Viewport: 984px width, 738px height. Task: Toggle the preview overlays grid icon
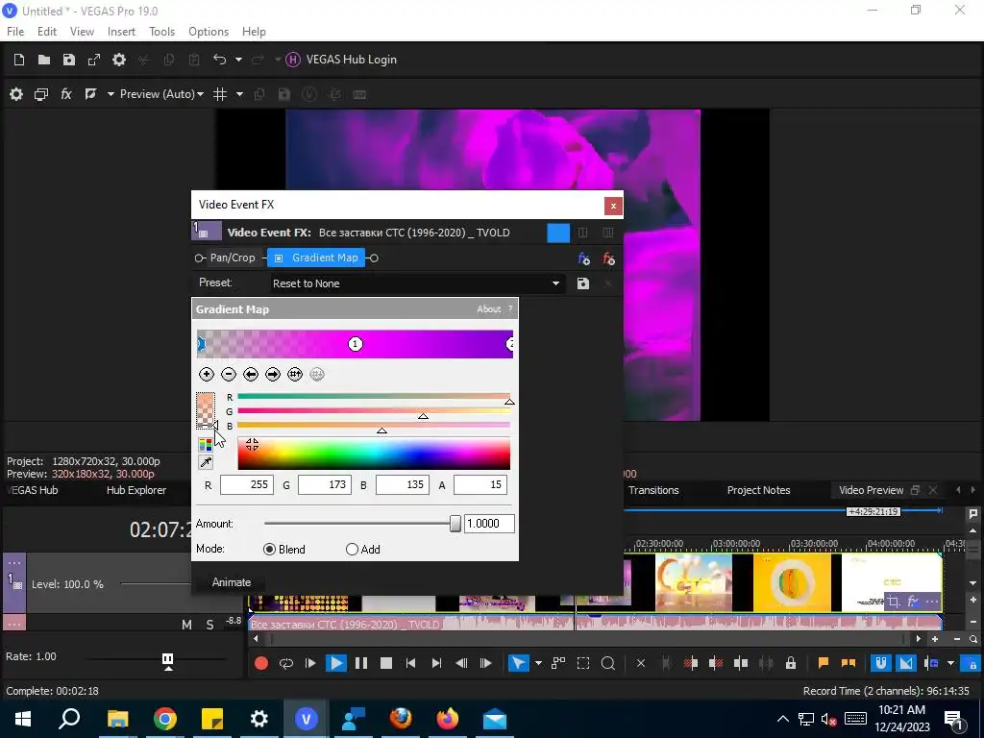pos(220,94)
